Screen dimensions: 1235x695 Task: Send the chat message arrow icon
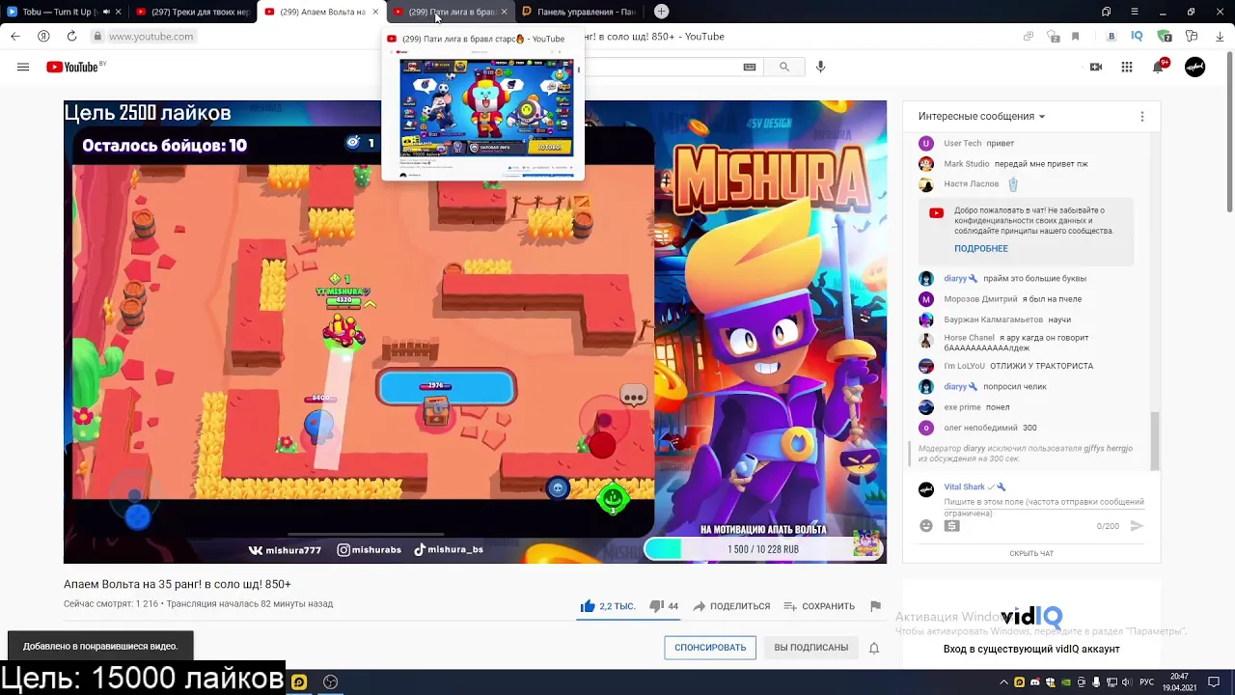pos(1137,526)
